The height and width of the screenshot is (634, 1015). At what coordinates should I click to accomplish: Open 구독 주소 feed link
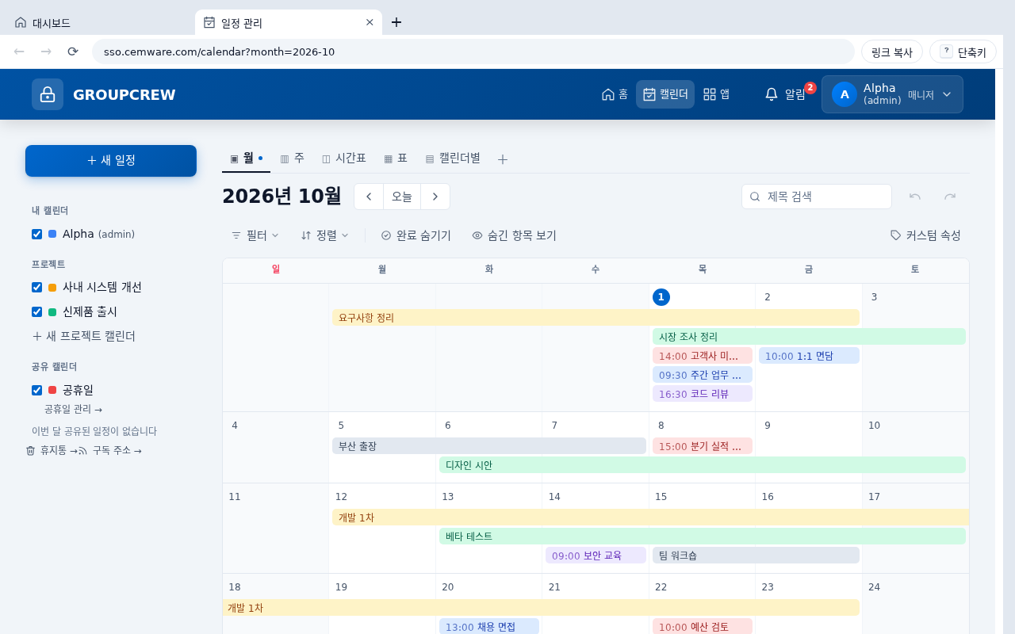click(x=110, y=450)
